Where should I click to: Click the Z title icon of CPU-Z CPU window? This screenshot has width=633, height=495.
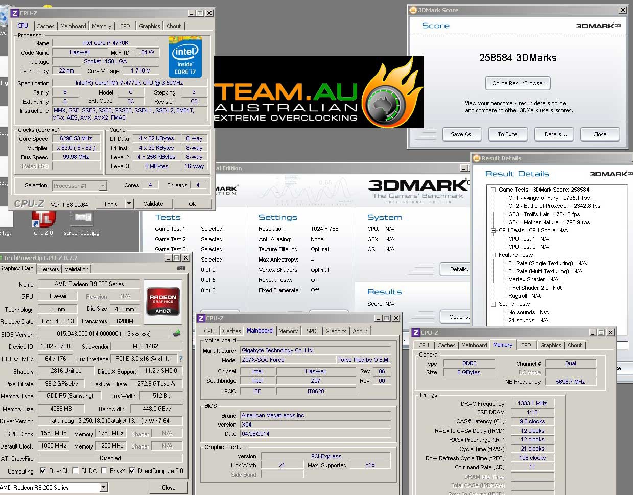click(15, 13)
